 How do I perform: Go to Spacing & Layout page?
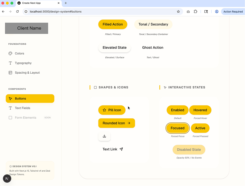27,73
